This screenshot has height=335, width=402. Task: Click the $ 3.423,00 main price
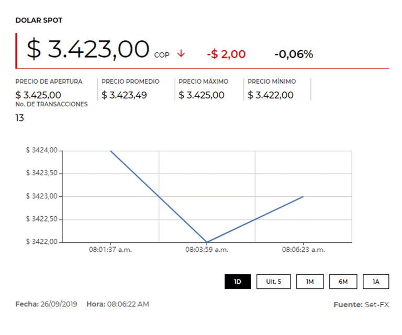click(x=88, y=50)
